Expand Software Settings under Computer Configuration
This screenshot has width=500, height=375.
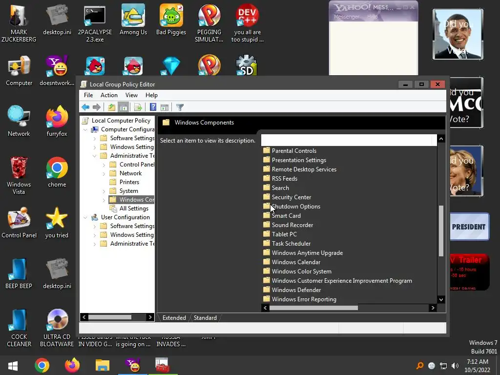click(95, 138)
